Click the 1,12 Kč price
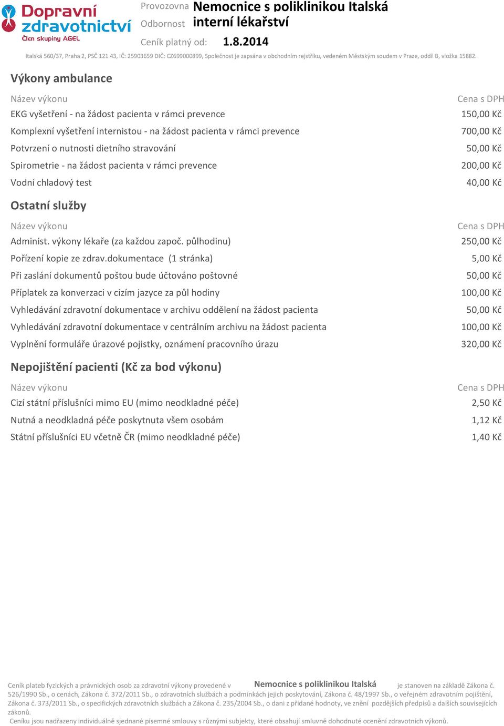504x726 pixels. pyautogui.click(x=487, y=420)
